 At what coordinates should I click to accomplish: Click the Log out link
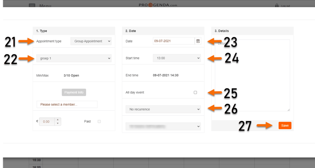pos(286,6)
